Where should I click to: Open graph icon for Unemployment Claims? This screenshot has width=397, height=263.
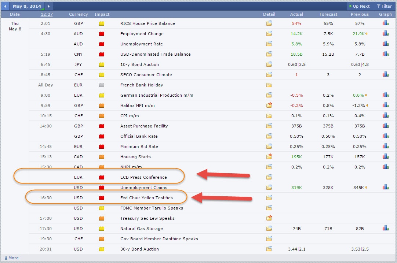[x=385, y=187]
